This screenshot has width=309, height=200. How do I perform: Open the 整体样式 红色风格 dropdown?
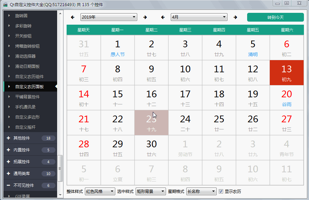click(x=100, y=192)
